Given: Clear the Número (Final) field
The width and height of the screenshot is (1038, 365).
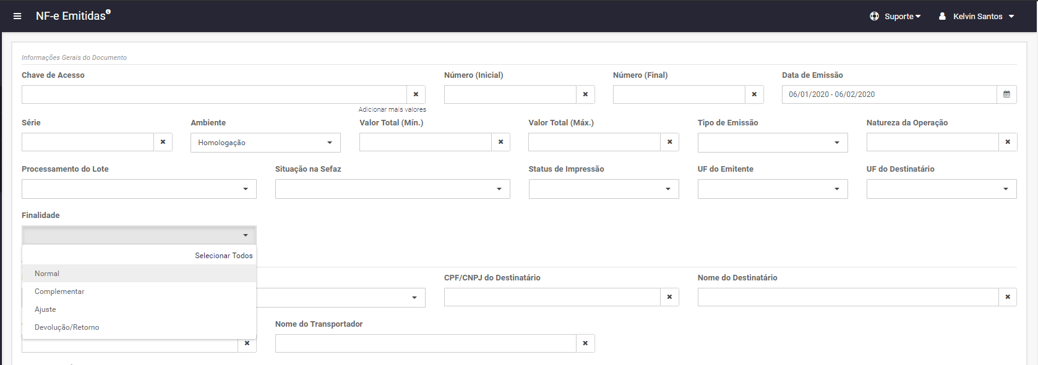Looking at the screenshot, I should point(754,94).
